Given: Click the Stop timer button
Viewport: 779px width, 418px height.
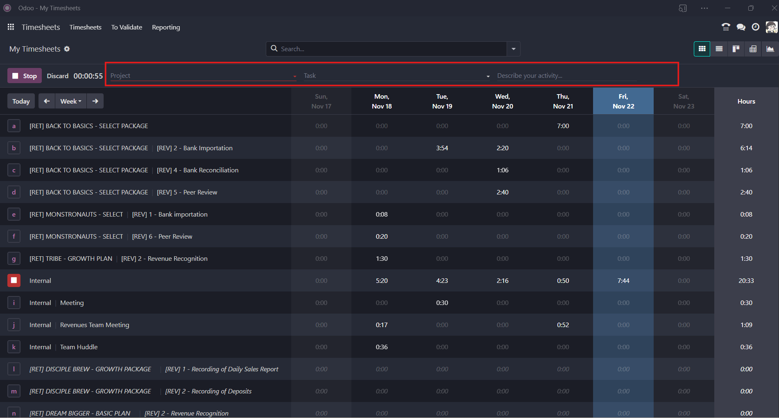Looking at the screenshot, I should click(x=25, y=76).
